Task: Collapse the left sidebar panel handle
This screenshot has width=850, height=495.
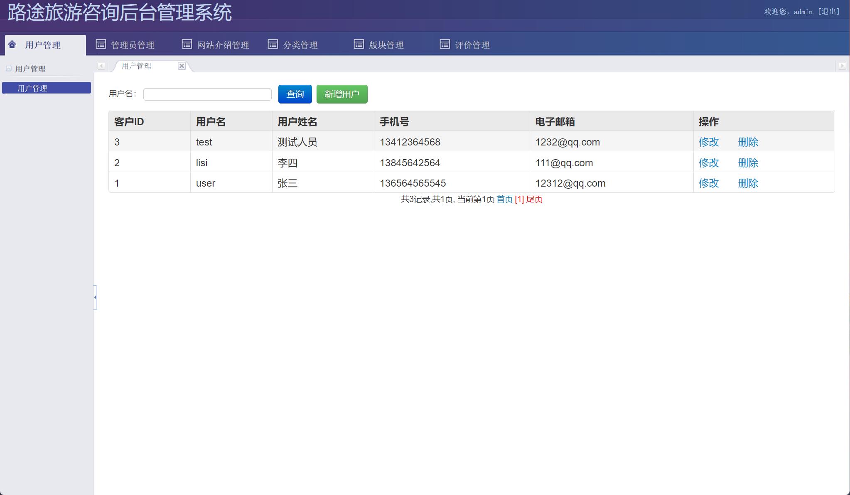Action: [95, 298]
